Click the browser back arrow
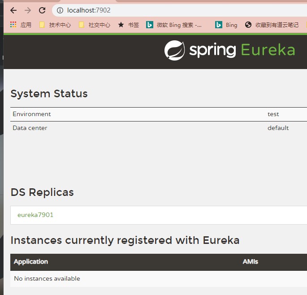Image resolution: width=307 pixels, height=295 pixels. 13,10
